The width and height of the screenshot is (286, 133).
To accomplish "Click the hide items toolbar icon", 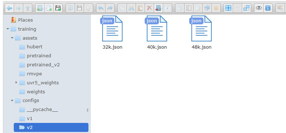I will [x=167, y=8].
